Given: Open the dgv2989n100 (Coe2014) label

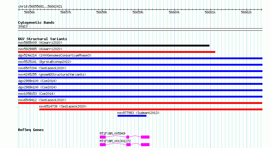Looking at the screenshot, I should (x=37, y=87).
